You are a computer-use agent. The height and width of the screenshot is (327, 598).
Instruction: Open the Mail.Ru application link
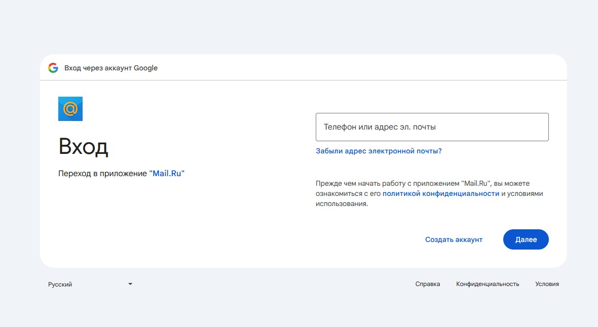point(167,174)
